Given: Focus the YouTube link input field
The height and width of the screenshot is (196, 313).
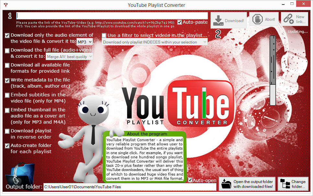Looking at the screenshot, I should [112, 16].
